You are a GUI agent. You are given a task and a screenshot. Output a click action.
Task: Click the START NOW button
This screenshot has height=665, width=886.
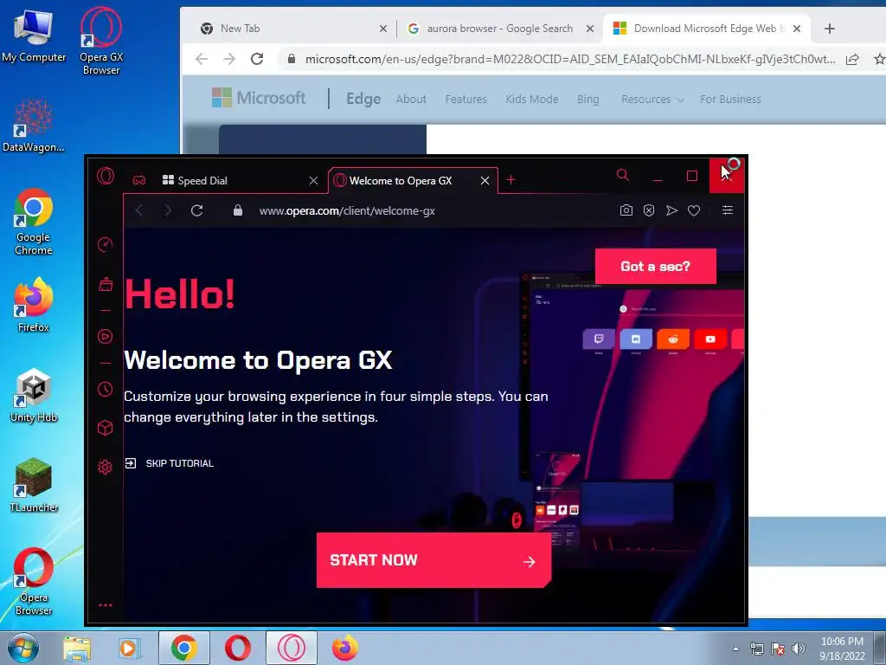click(433, 560)
